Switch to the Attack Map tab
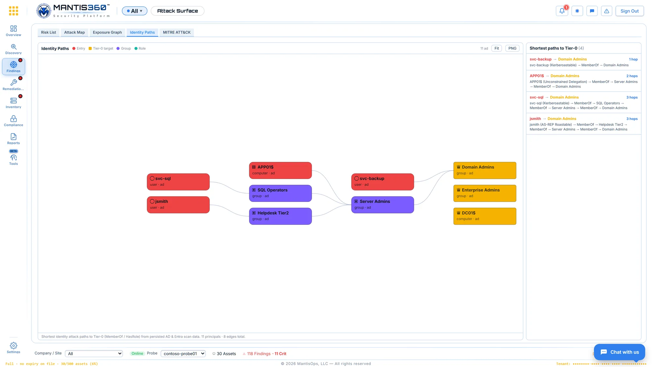Viewport: 652px width, 367px height. tap(74, 32)
